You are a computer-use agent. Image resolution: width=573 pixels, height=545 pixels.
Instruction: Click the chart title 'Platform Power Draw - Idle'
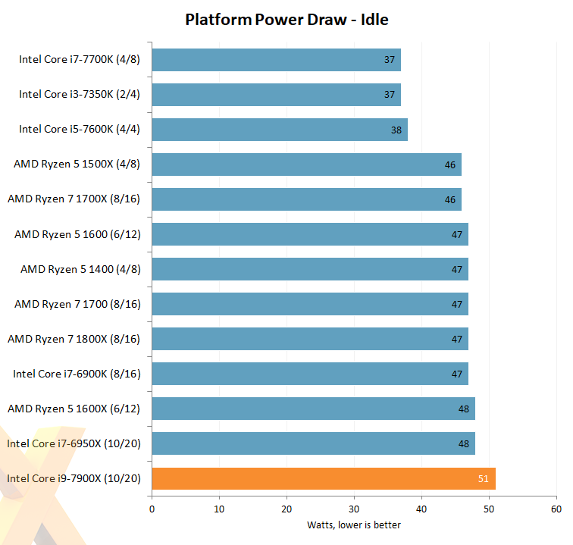(x=286, y=20)
